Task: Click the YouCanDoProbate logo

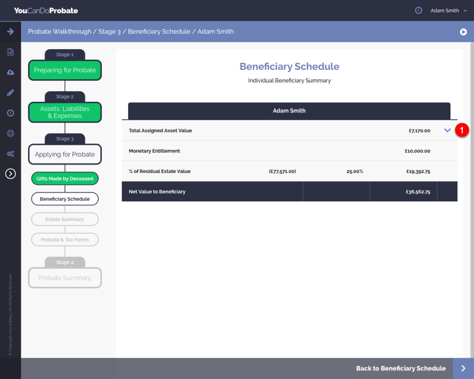Action: tap(46, 10)
